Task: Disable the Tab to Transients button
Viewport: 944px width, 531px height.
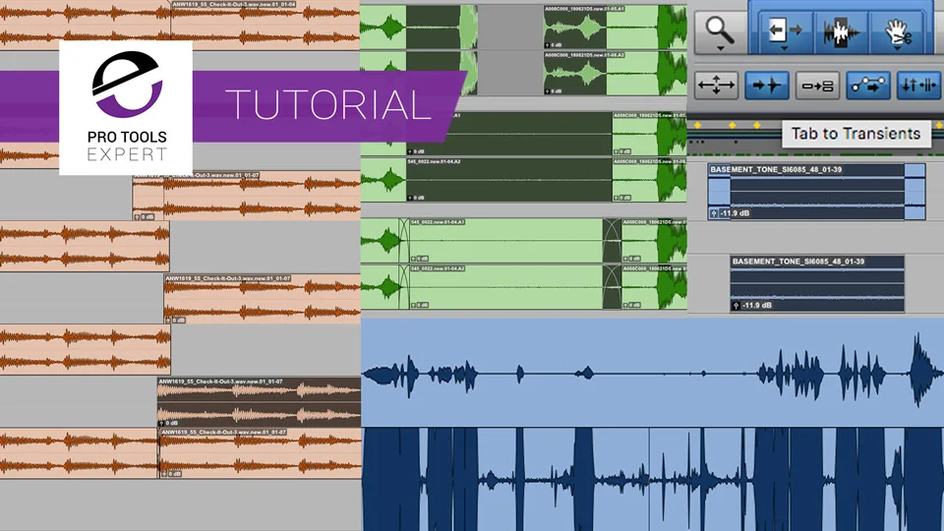Action: pos(766,85)
